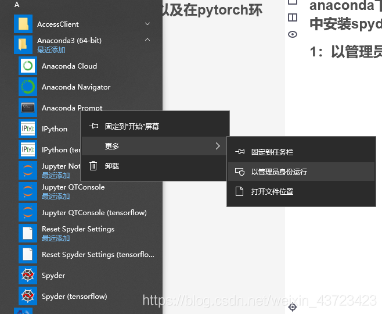Click the letter A group header

point(17,5)
